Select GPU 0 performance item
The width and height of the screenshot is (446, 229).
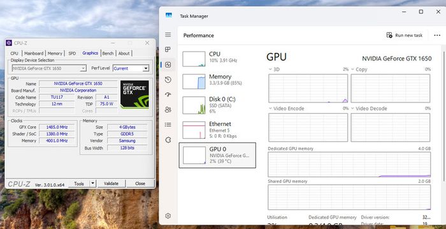click(x=218, y=155)
